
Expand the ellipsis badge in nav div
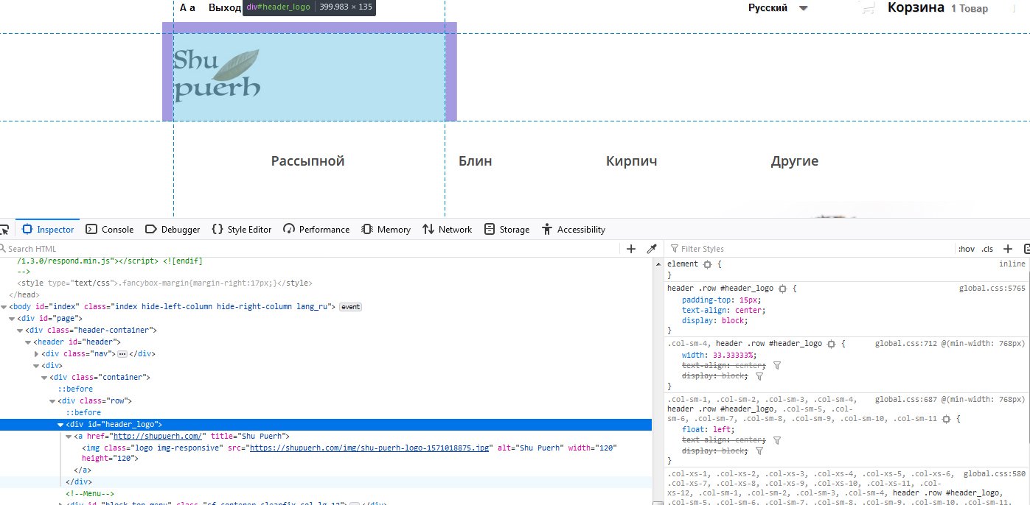[x=122, y=354]
